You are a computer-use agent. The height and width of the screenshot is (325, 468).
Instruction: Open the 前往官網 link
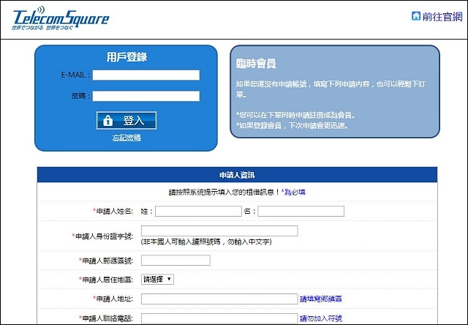(442, 16)
